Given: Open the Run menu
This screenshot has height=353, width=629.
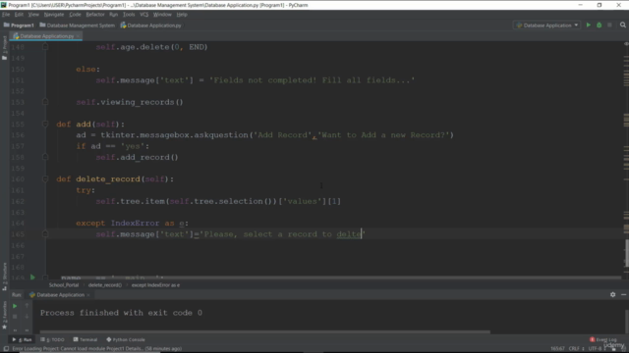Looking at the screenshot, I should click(x=114, y=15).
